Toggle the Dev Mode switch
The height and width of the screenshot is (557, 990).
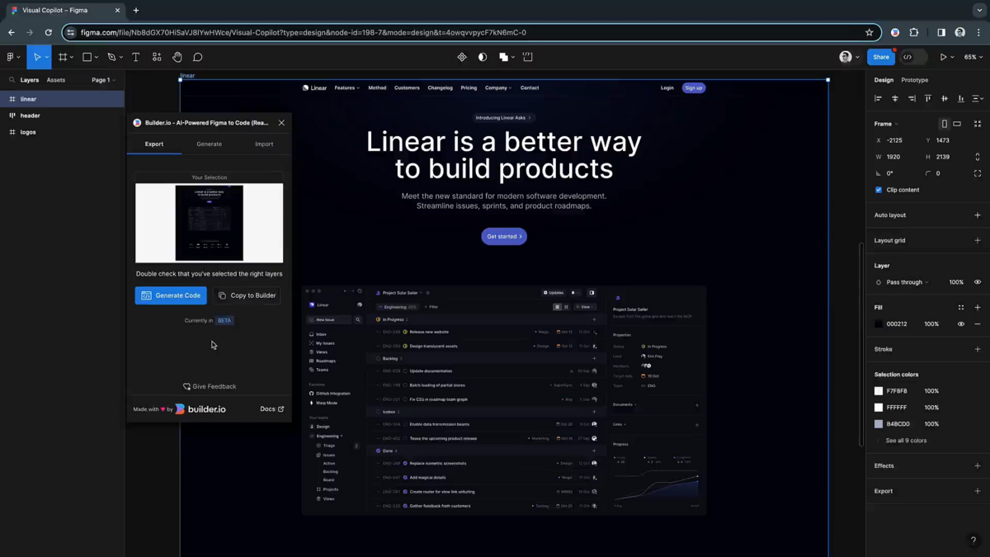pos(913,57)
